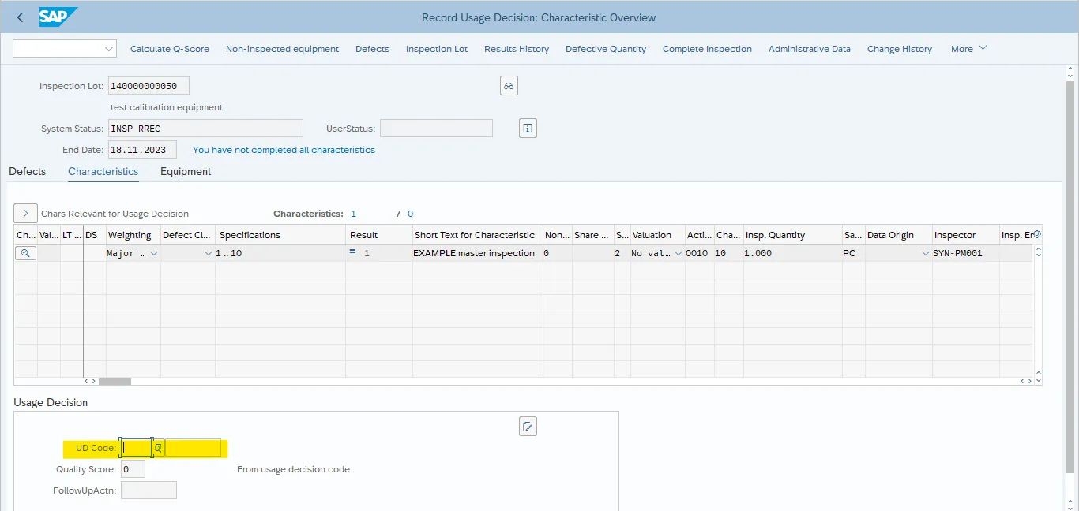Viewport: 1079px width, 511px height.
Task: Open the Valuation dropdown in first row
Action: pos(678,253)
